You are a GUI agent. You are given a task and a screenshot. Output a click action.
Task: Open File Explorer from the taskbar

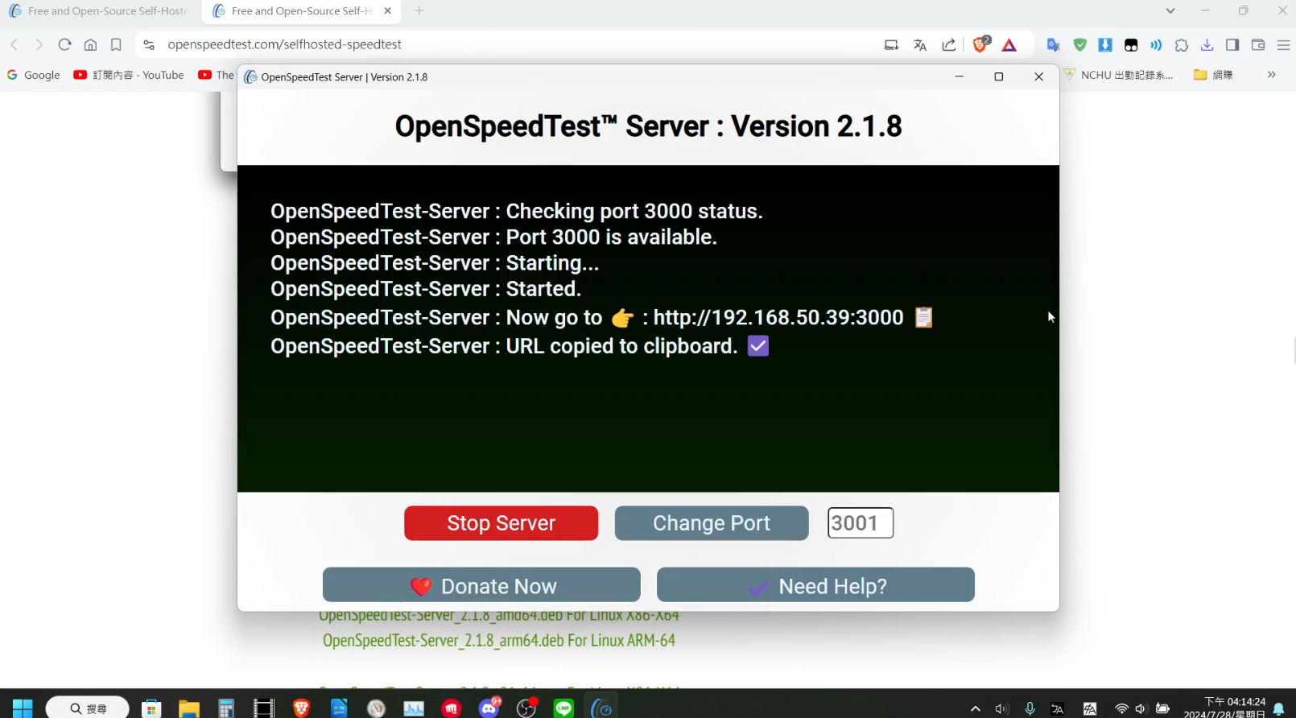coord(189,708)
